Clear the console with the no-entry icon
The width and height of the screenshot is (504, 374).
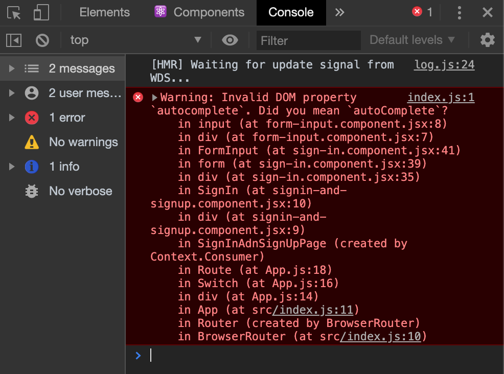(42, 40)
